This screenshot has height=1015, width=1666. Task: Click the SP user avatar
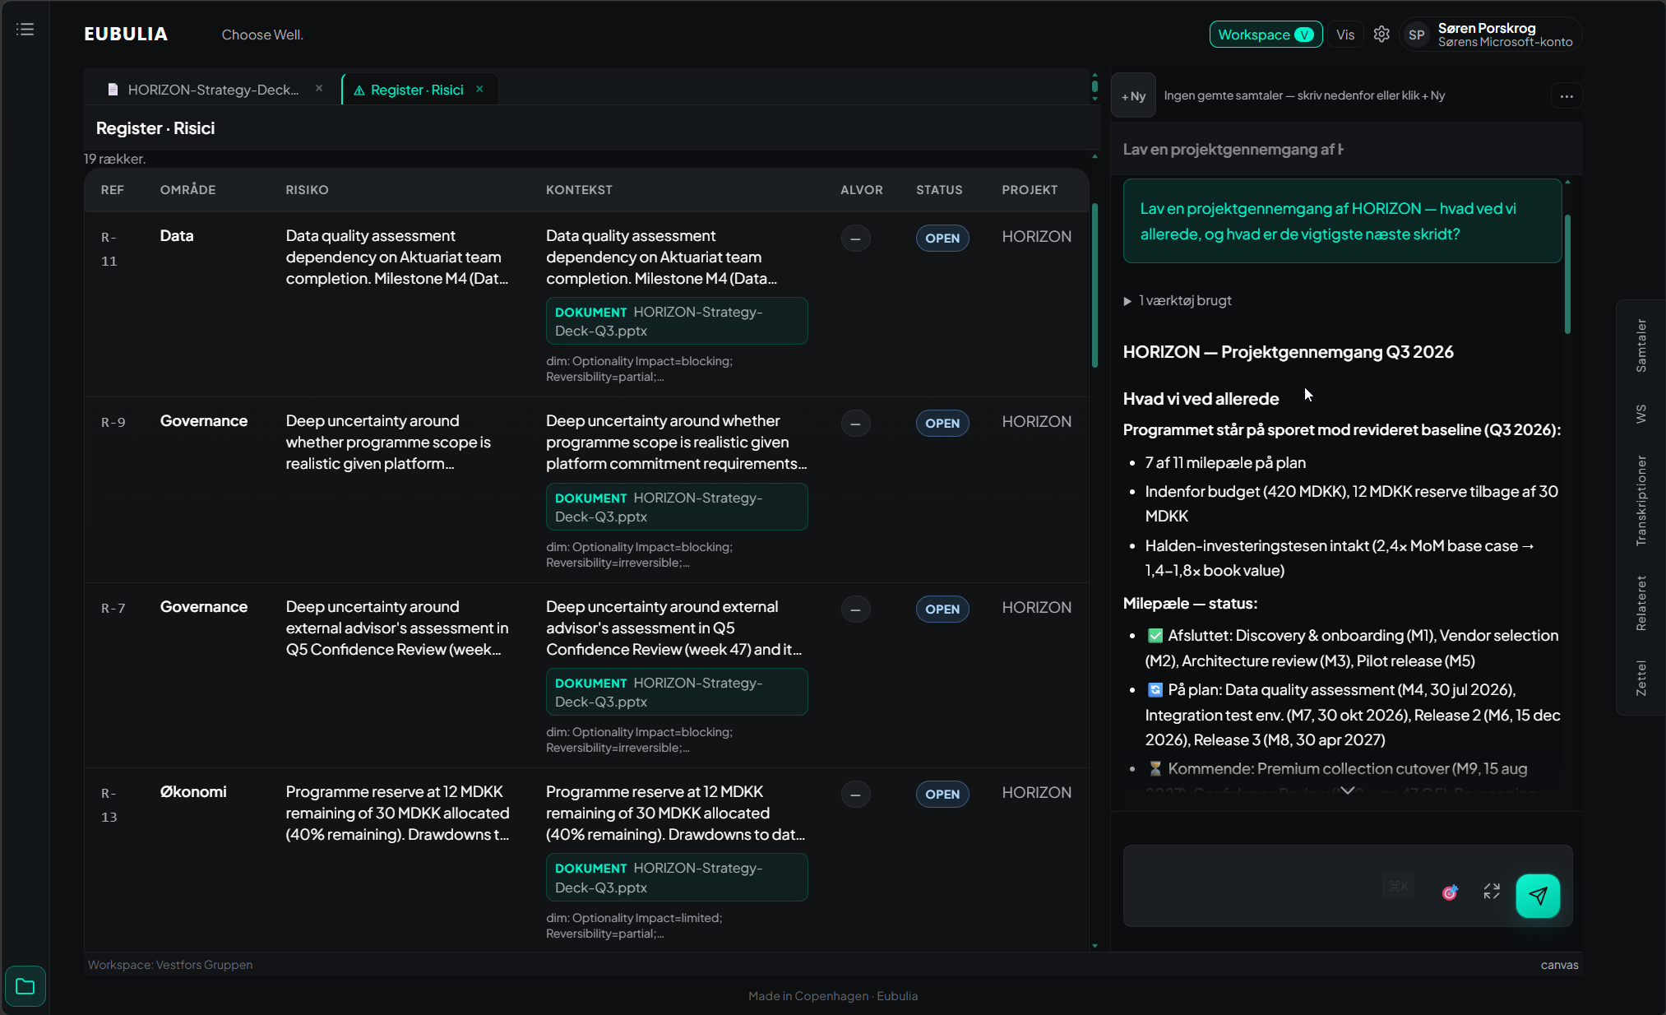pyautogui.click(x=1416, y=35)
